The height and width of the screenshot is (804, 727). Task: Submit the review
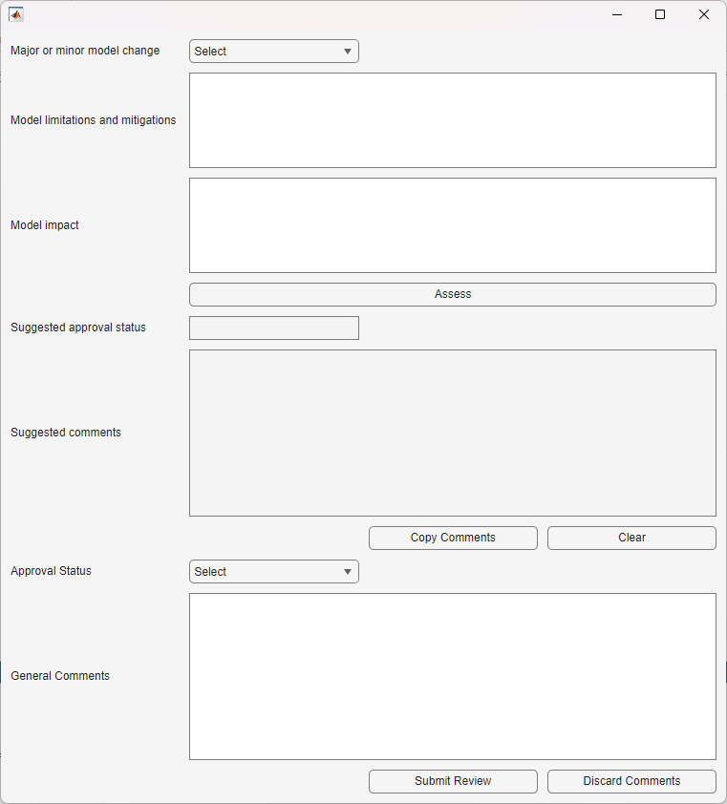(453, 781)
